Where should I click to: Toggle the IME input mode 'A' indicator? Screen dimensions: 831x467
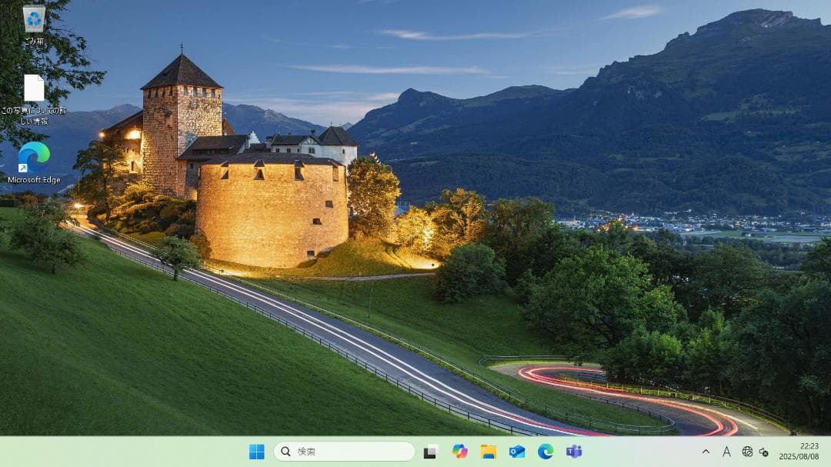(x=726, y=452)
